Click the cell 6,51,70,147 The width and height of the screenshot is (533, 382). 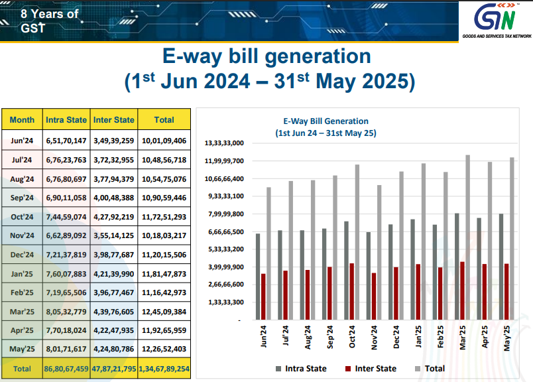click(x=66, y=141)
